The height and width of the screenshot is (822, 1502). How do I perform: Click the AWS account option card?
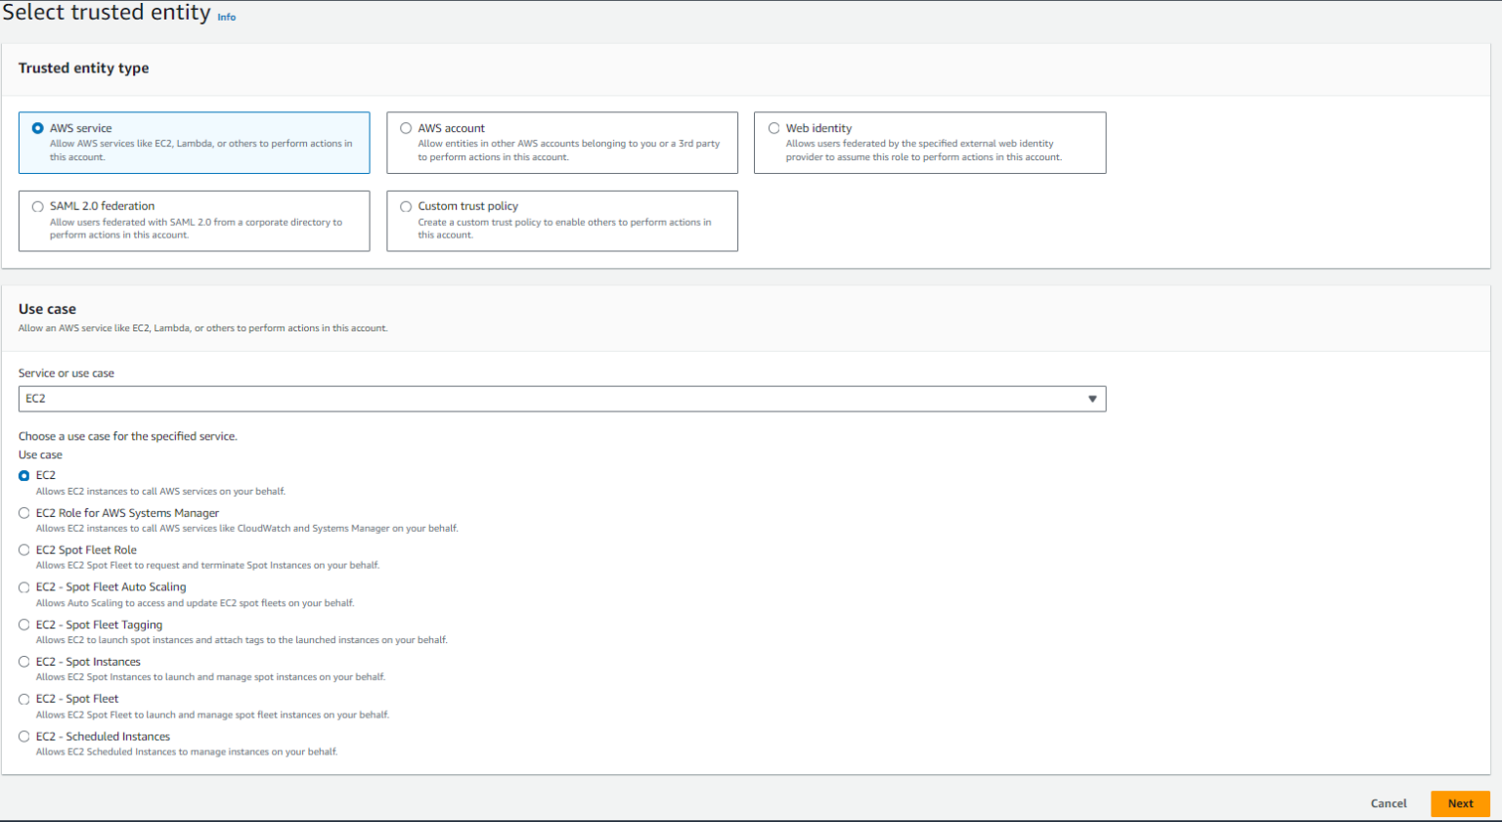pos(562,143)
